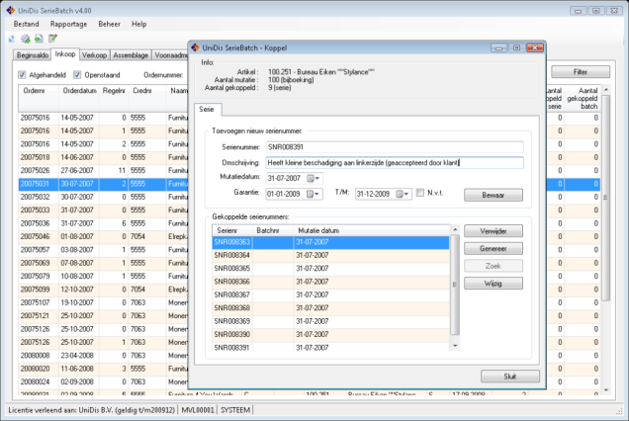Open the Beheer menu

(109, 24)
